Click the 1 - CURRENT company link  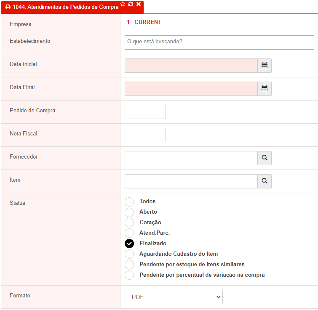[x=144, y=22]
